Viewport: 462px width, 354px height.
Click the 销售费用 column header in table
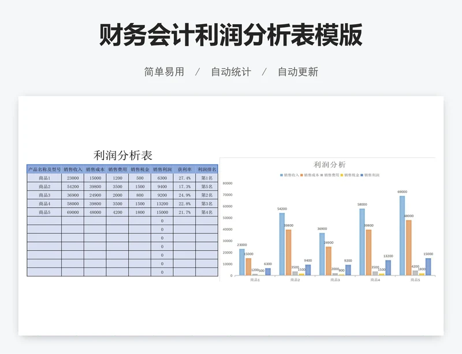(x=118, y=169)
